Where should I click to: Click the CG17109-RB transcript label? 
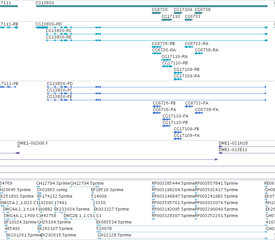point(186,70)
